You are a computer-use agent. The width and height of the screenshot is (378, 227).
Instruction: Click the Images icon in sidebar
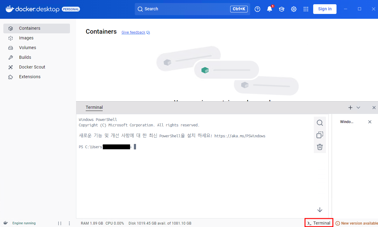[11, 38]
